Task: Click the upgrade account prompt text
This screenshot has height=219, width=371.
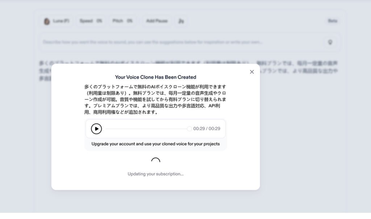Action: (155, 144)
